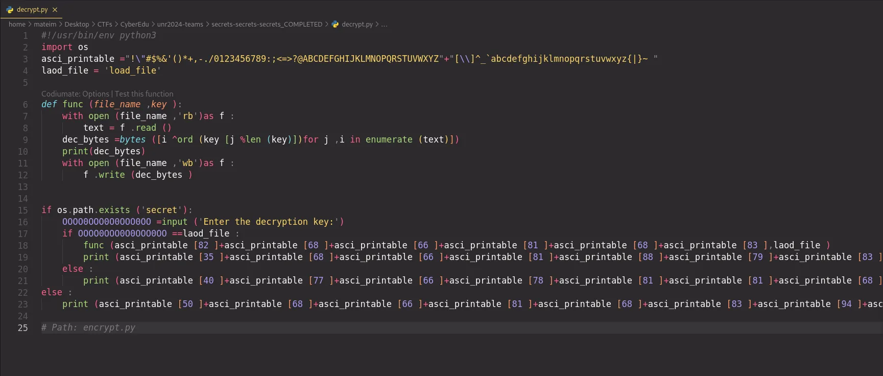Place cursor in the "# Path: encrypt.py" comment
The height and width of the screenshot is (376, 883).
click(88, 327)
